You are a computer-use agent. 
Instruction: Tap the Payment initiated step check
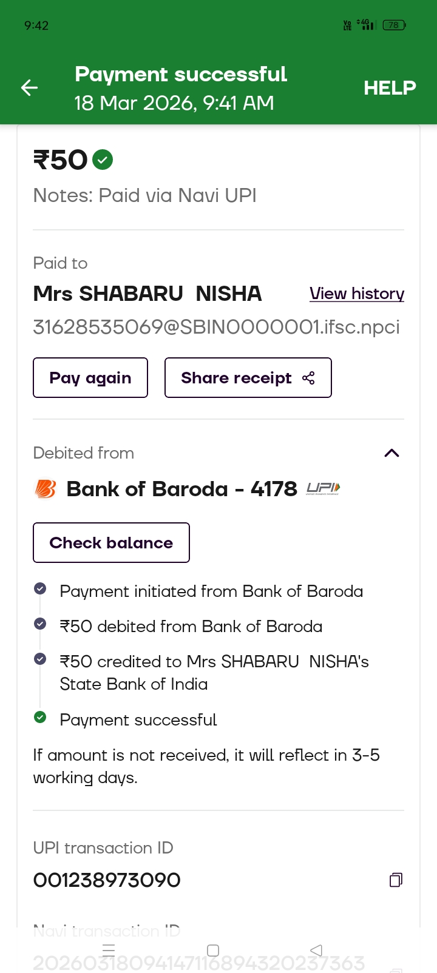click(40, 588)
